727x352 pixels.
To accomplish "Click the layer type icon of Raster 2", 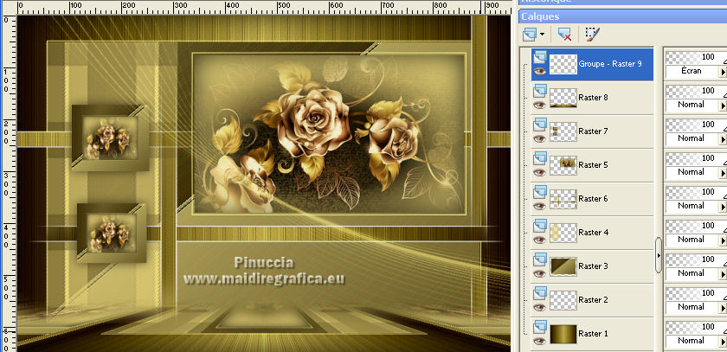I will [x=540, y=294].
